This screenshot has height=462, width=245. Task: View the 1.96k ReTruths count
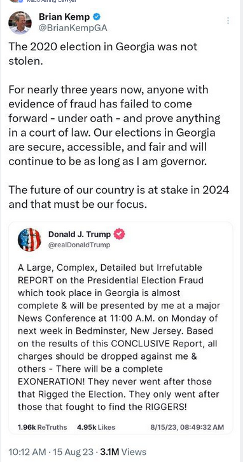pos(42,427)
